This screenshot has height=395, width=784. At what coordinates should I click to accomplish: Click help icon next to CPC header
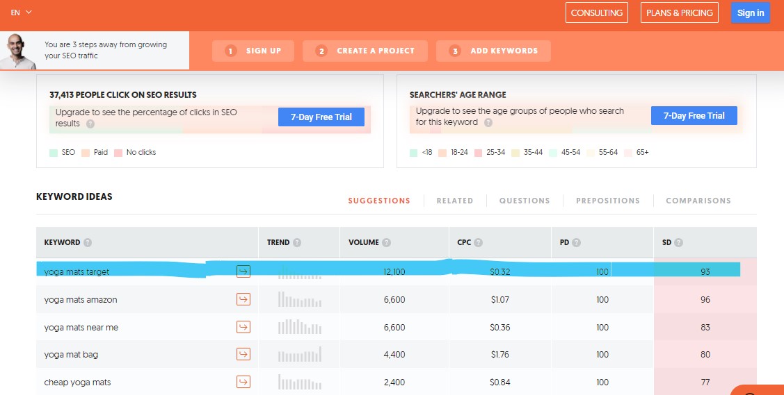478,242
